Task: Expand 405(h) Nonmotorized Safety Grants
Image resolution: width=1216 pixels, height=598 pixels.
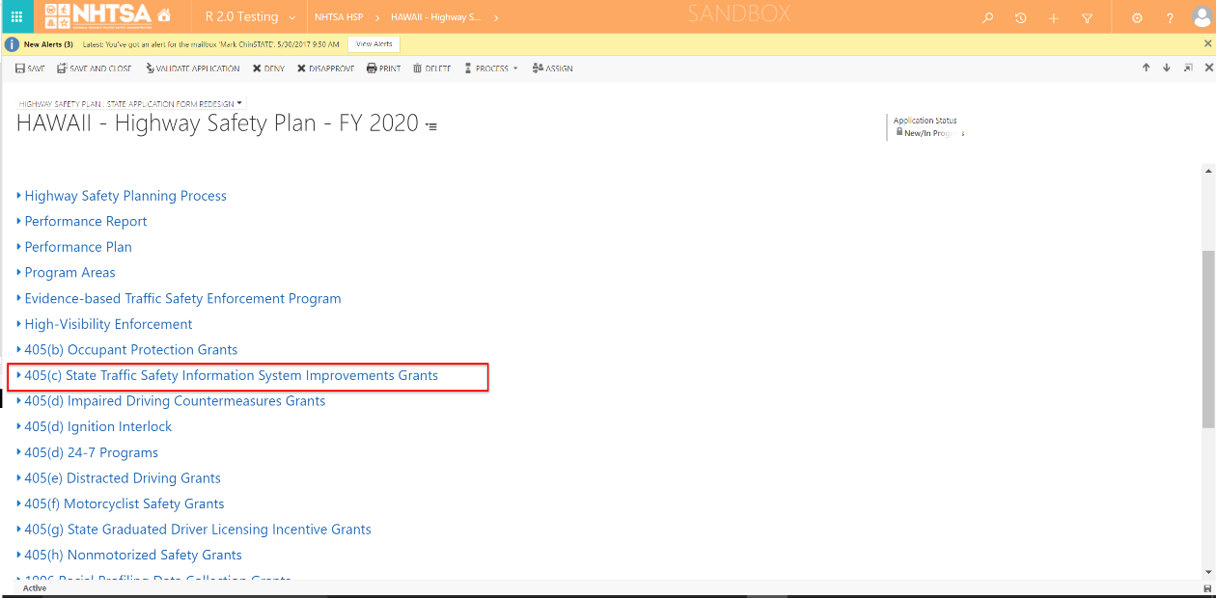Action: pos(129,555)
